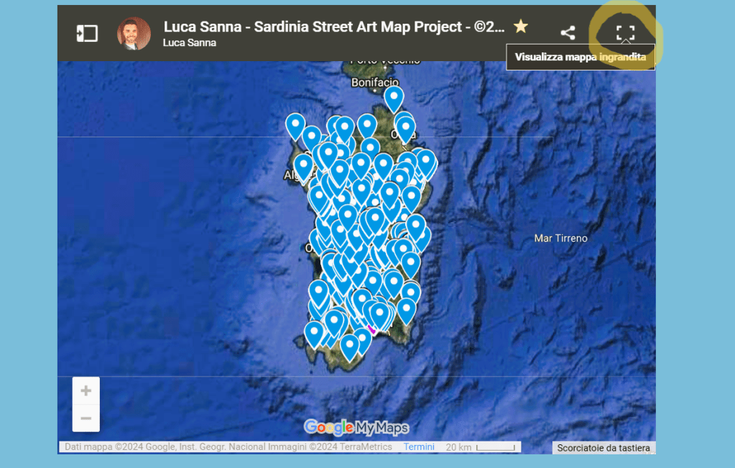This screenshot has height=468, width=735.
Task: Zoom out with the minus button
Action: click(x=86, y=418)
